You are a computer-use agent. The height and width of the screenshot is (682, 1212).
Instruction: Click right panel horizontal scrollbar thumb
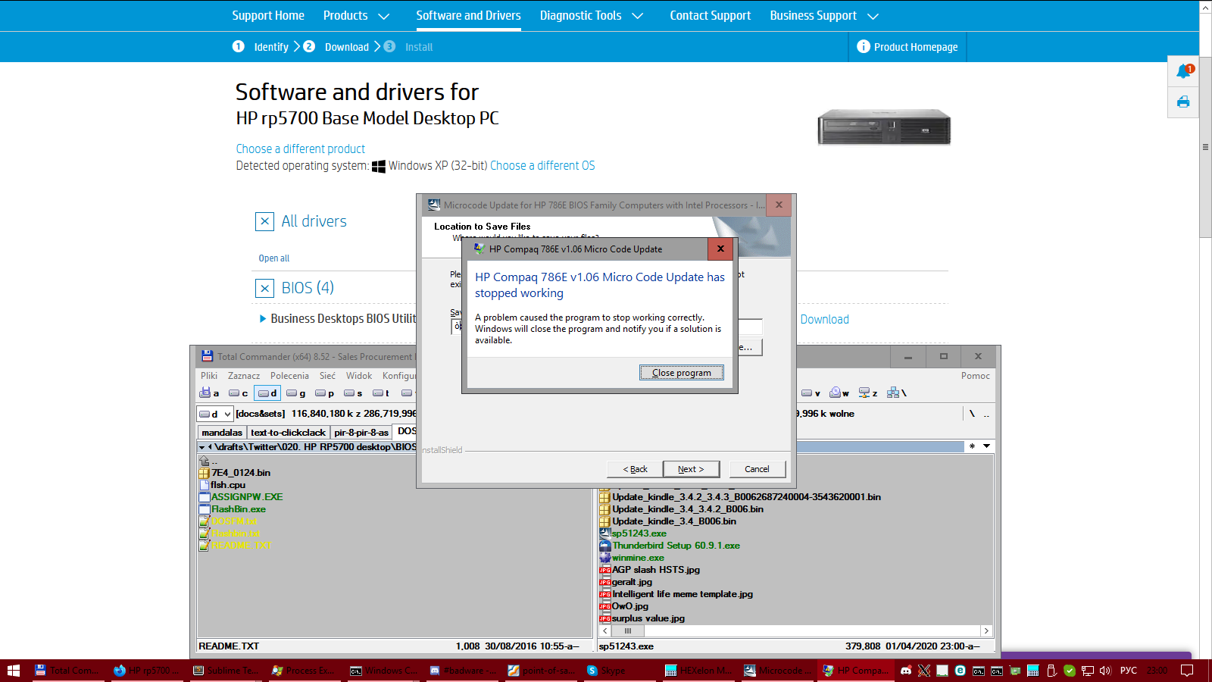point(628,630)
